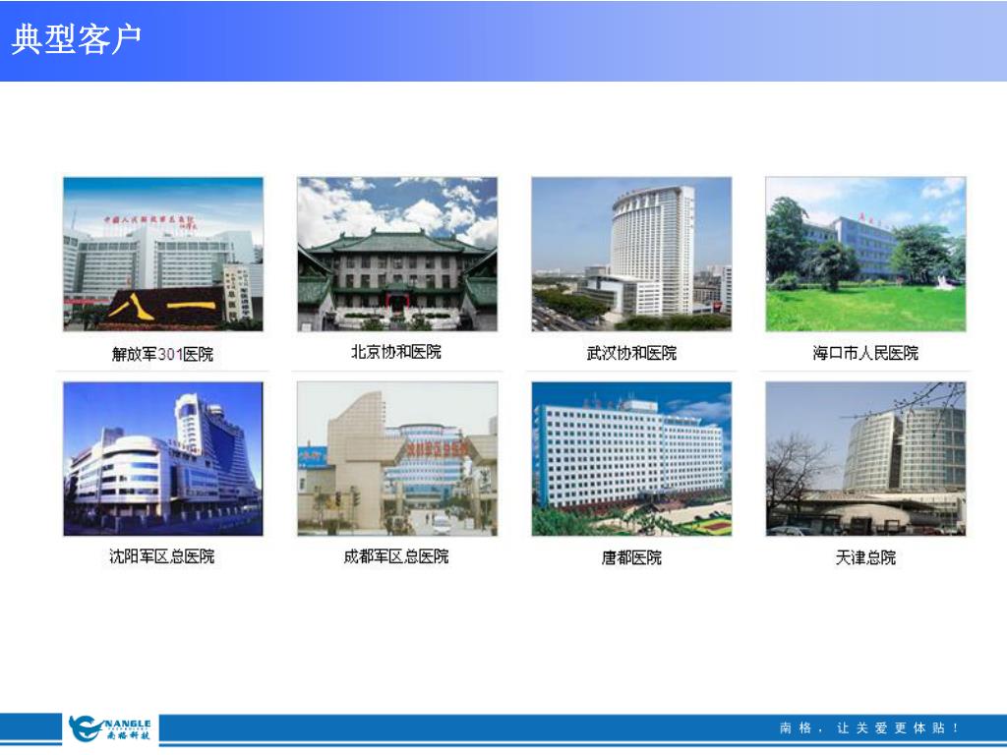The width and height of the screenshot is (1007, 755).
Task: Click the 武汉协和医院 tower photo
Action: coord(631,255)
